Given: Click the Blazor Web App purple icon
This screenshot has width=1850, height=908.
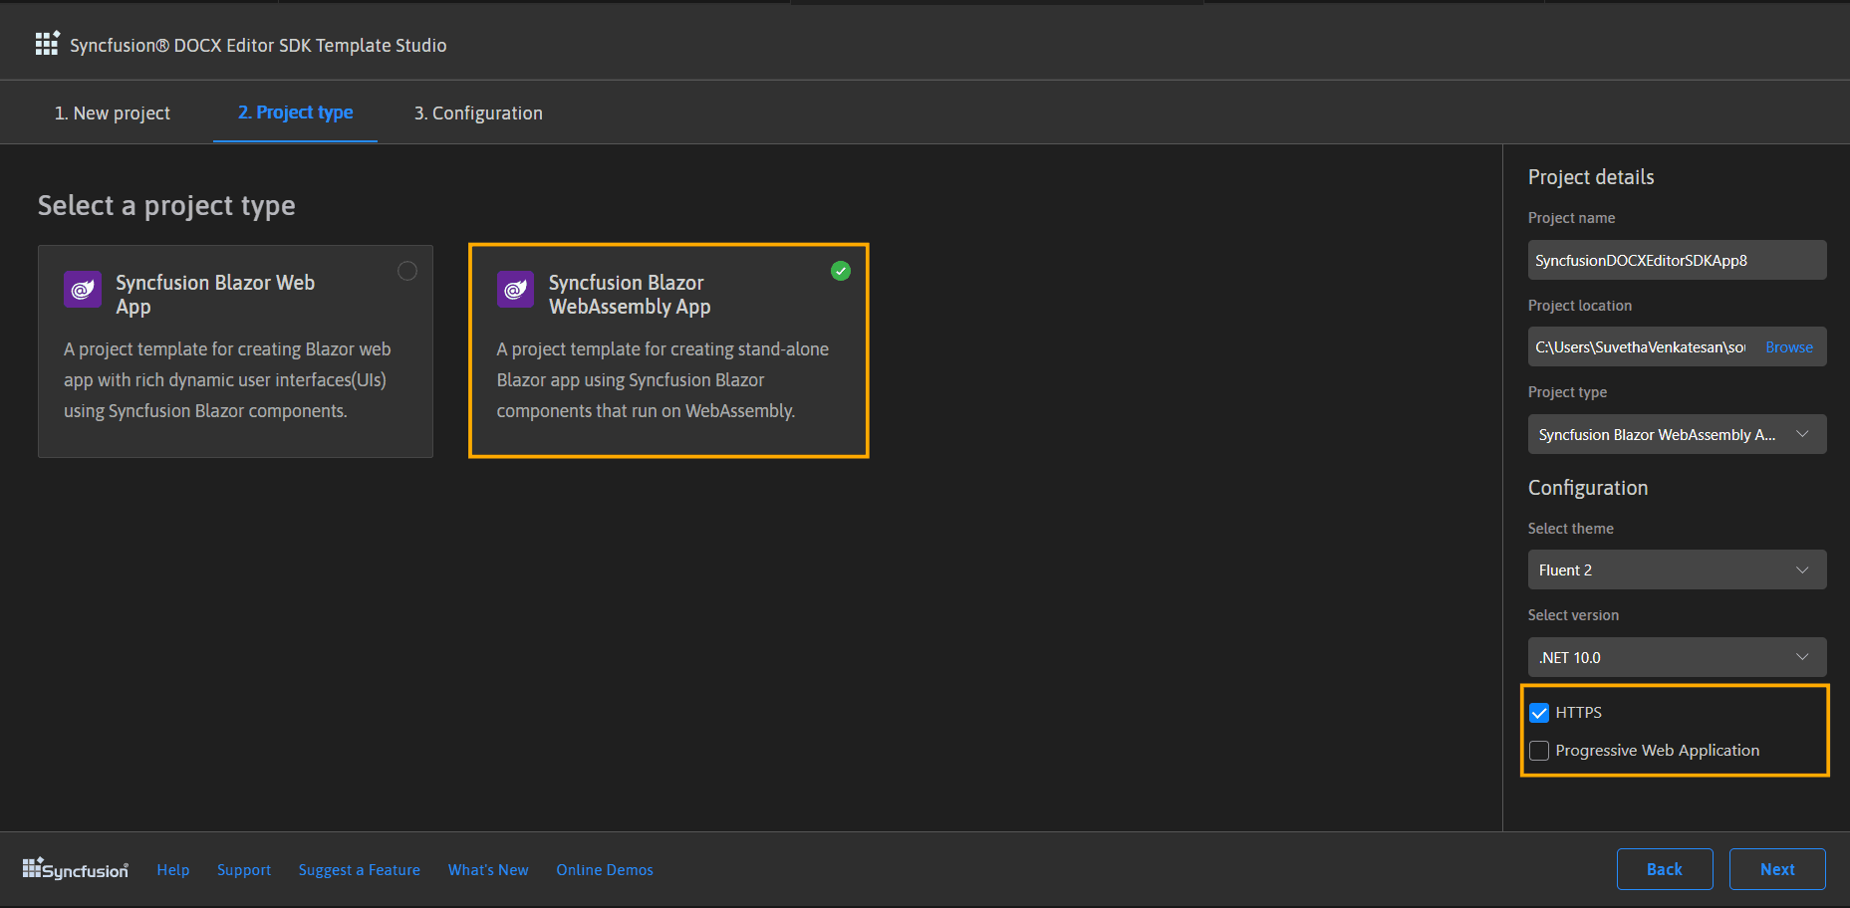Looking at the screenshot, I should tap(82, 290).
